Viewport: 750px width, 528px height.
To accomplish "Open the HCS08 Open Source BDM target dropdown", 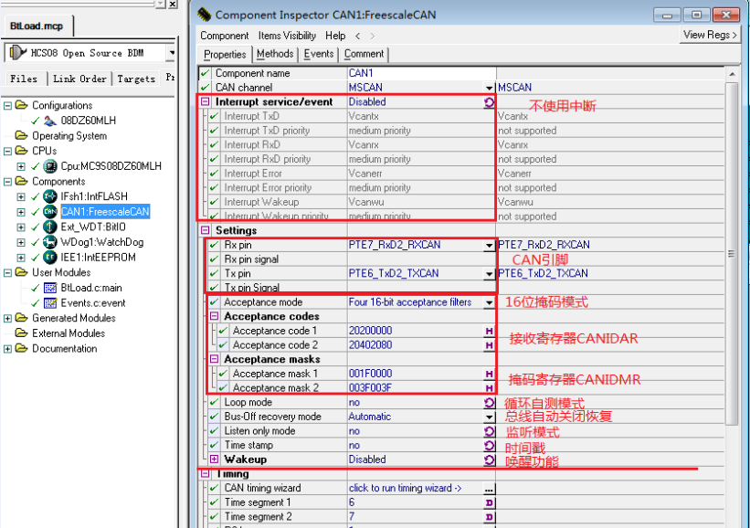I will pos(171,52).
